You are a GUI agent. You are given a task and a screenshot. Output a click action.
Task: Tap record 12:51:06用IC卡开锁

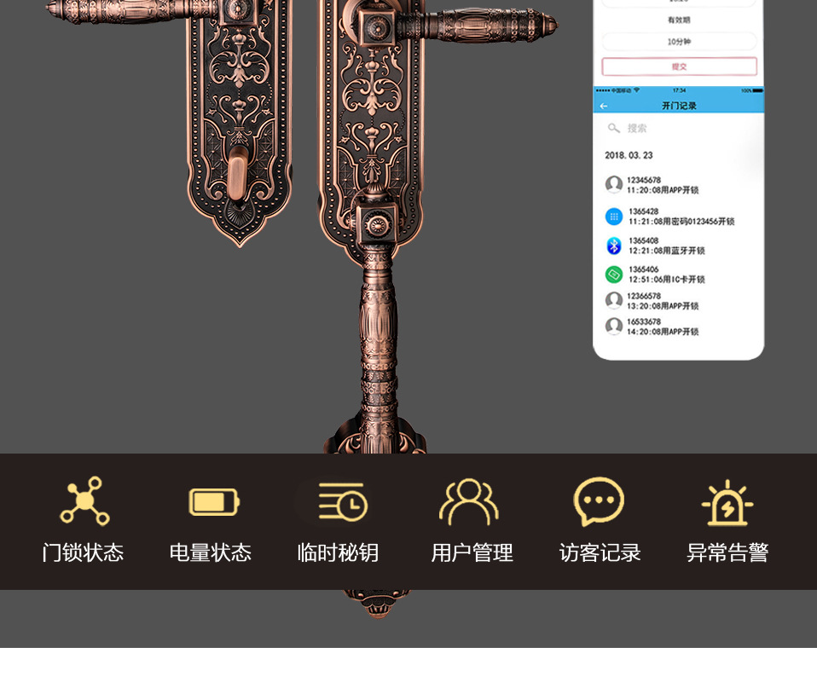pos(666,280)
